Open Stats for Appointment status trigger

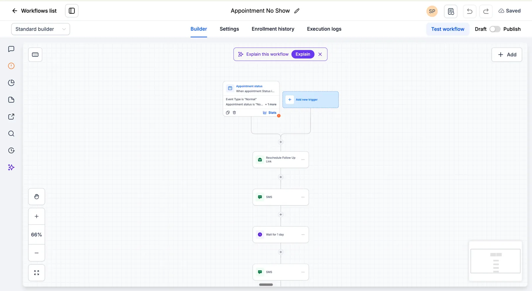[270, 113]
